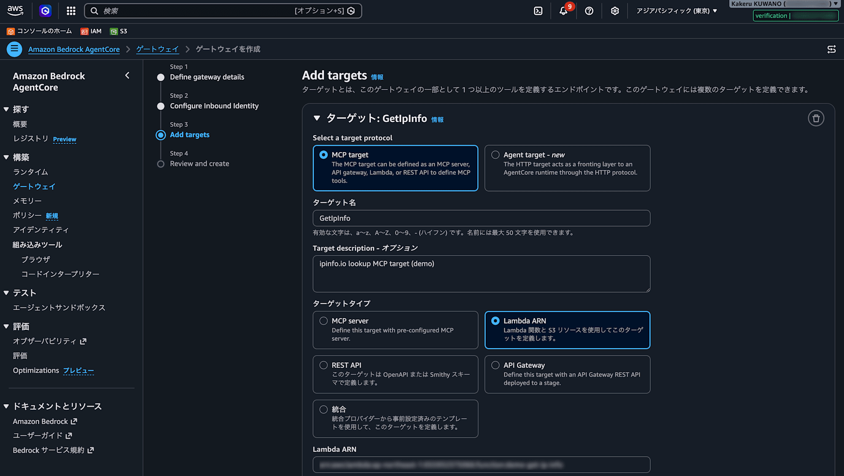Viewport: 844px width, 476px height.
Task: Open the IAM service bookmark
Action: [x=91, y=31]
